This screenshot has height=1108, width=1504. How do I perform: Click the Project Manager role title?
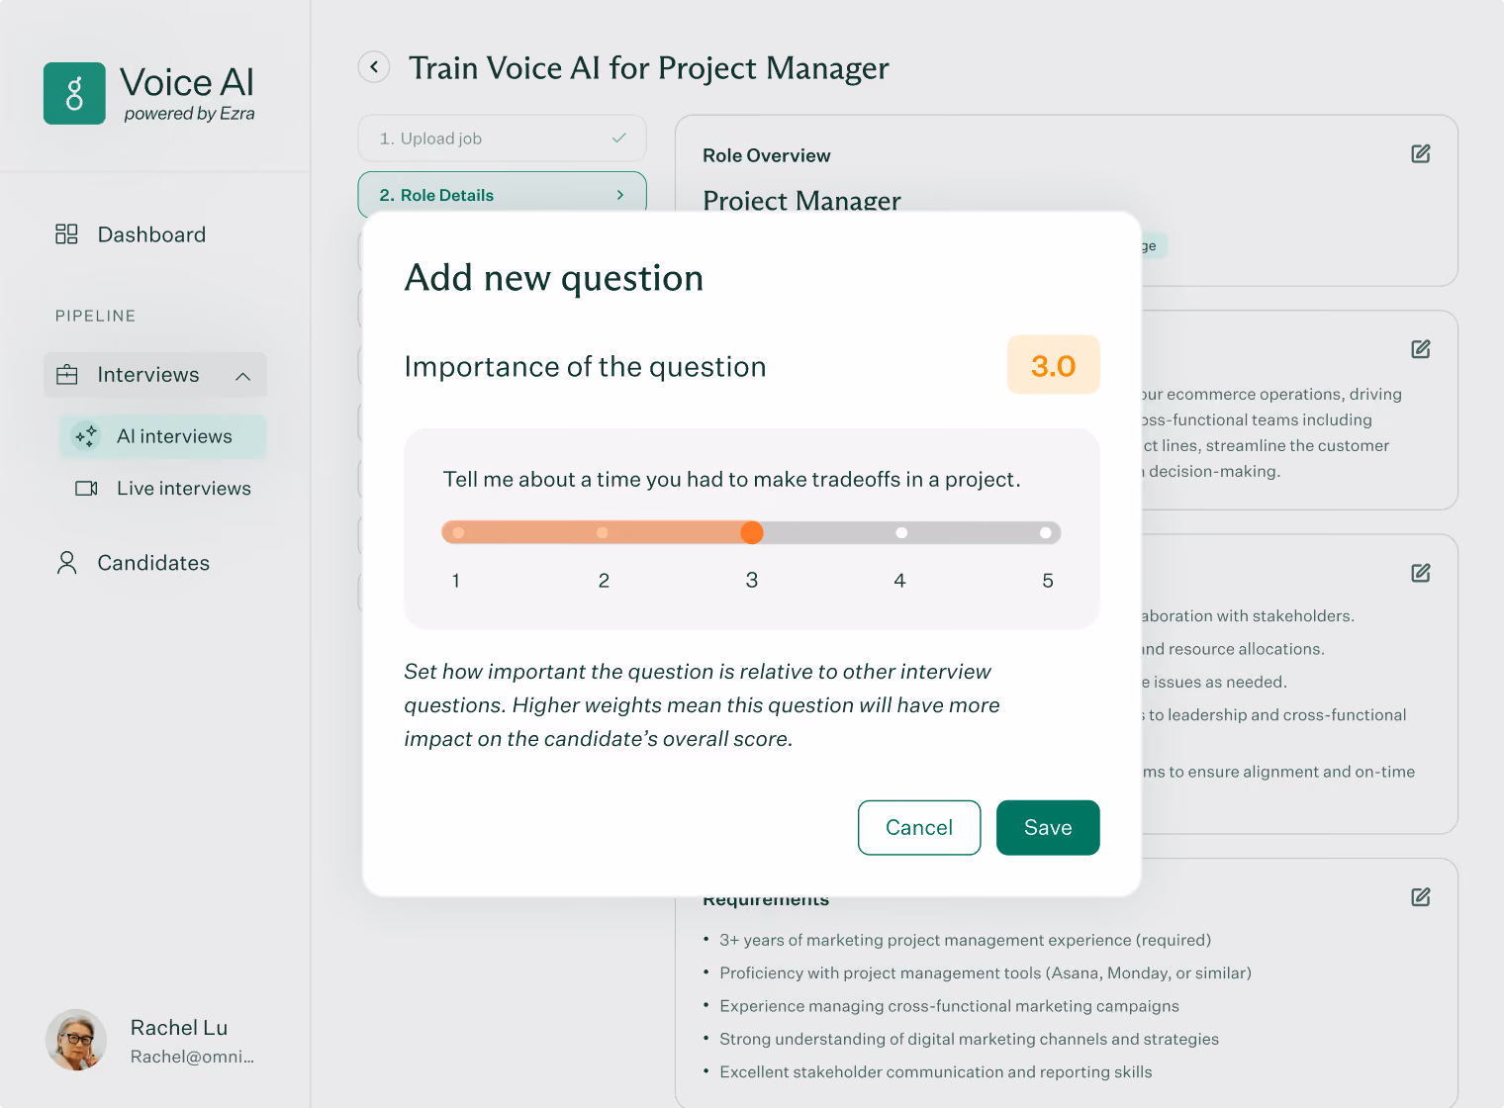click(801, 200)
